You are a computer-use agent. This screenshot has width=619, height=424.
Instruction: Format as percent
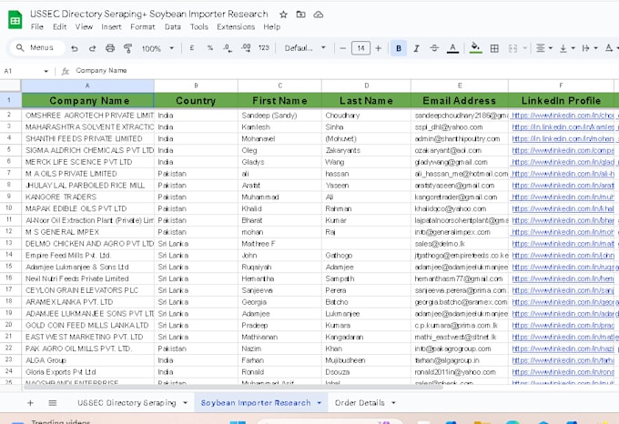(x=210, y=48)
